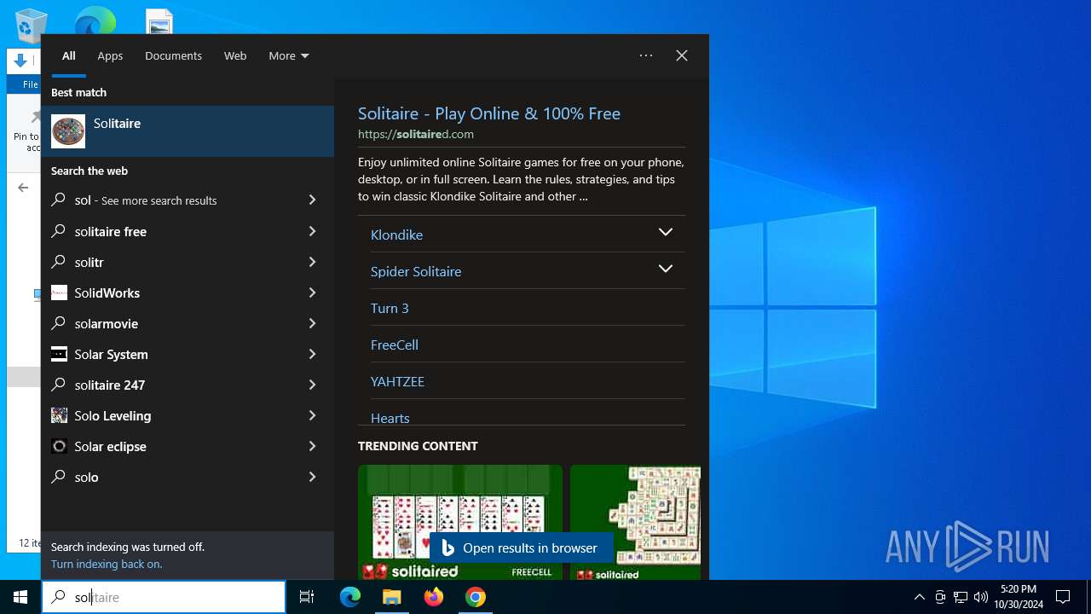Open the FreeCell trending thumbnail
This screenshot has width=1091, height=614.
[x=460, y=522]
